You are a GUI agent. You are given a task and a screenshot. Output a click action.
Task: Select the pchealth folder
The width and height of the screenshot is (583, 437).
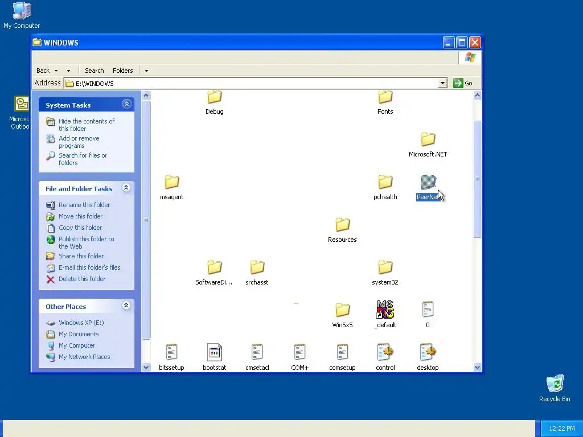pyautogui.click(x=385, y=188)
